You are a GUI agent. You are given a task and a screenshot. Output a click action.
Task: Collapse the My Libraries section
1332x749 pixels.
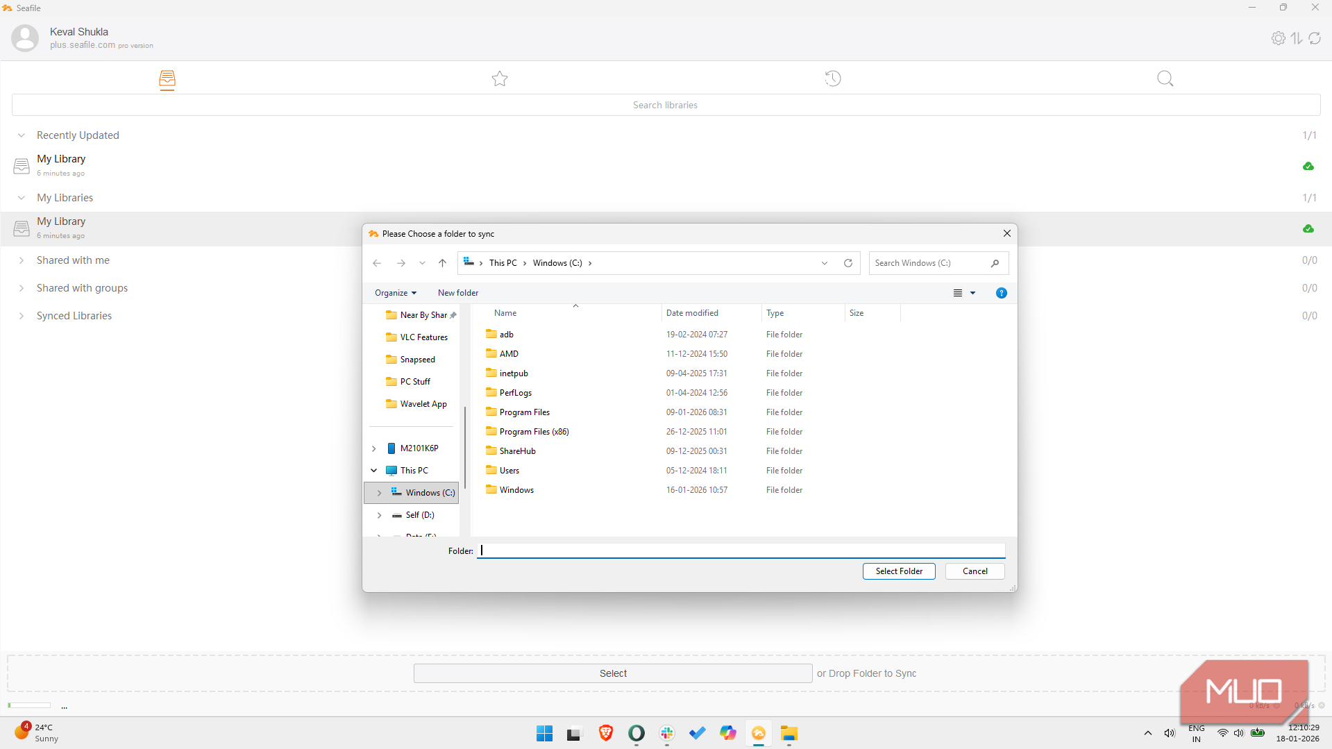click(22, 198)
